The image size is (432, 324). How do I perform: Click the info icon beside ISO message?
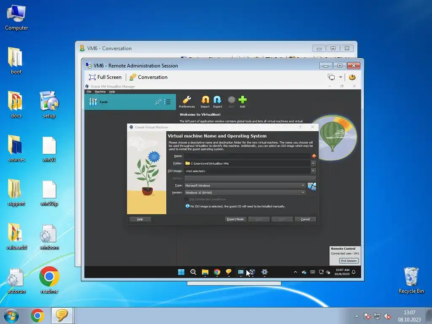[187, 206]
